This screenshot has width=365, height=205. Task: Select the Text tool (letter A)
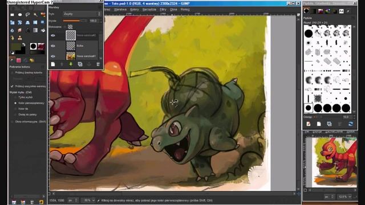tap(28, 30)
